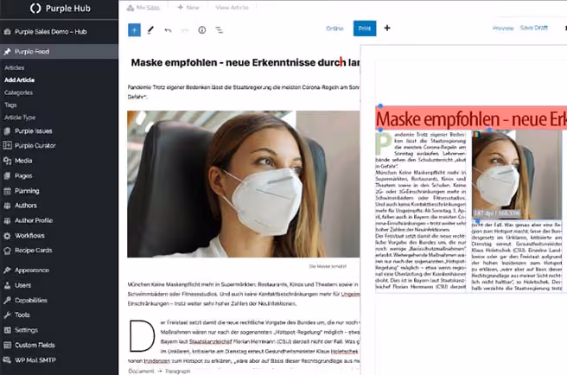
Task: Open Categories submenu item
Action: click(18, 92)
